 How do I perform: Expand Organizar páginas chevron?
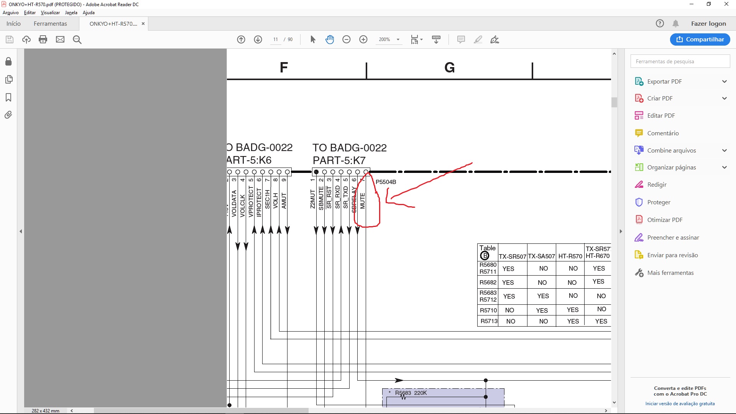coord(724,167)
